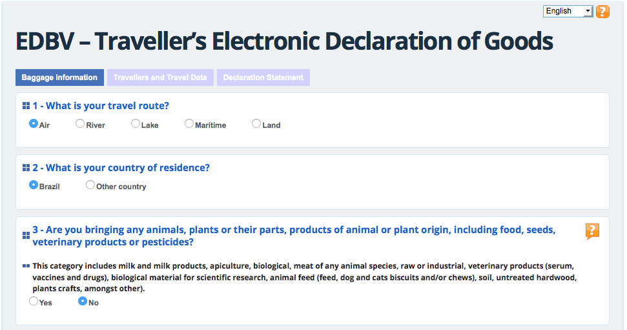Viewport: 627px width, 330px height.
Task: Choose Other country radio option
Action: 90,185
